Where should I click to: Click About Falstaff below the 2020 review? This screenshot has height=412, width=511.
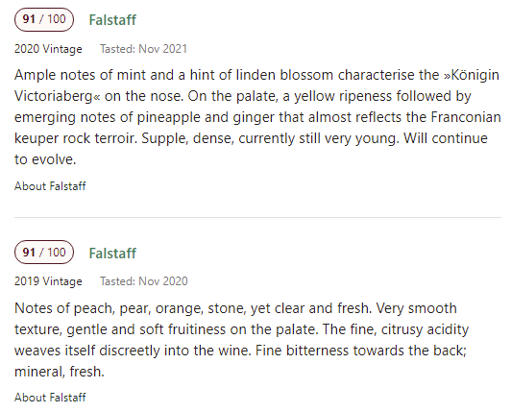(x=50, y=186)
